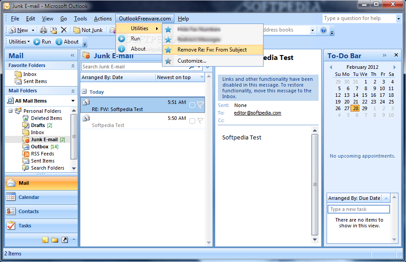This screenshot has height=262, width=406.
Task: Select February 29 in the calendar
Action: tap(365, 108)
